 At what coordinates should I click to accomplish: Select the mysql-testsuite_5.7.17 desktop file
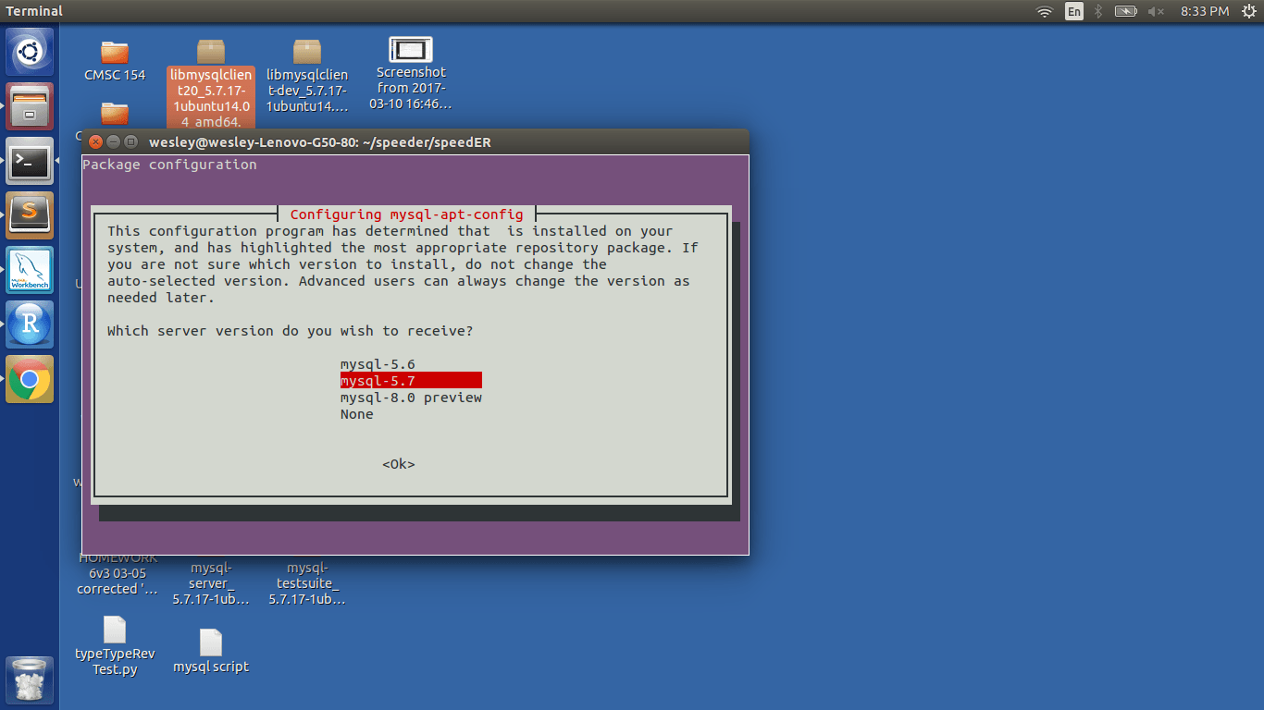pyautogui.click(x=307, y=582)
